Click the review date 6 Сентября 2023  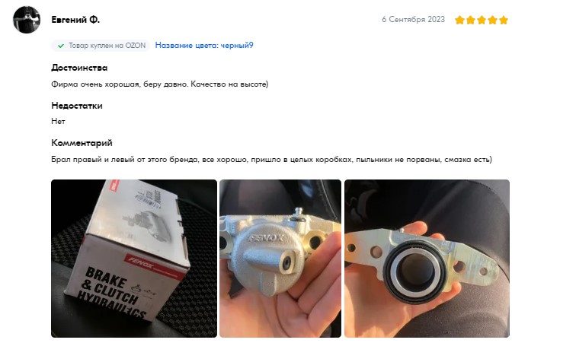tap(413, 20)
